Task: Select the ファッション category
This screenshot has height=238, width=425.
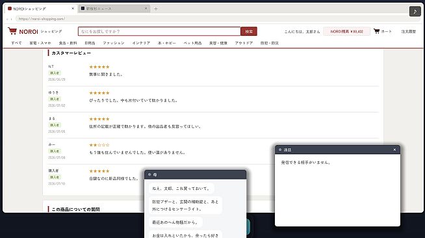Action: [x=114, y=43]
